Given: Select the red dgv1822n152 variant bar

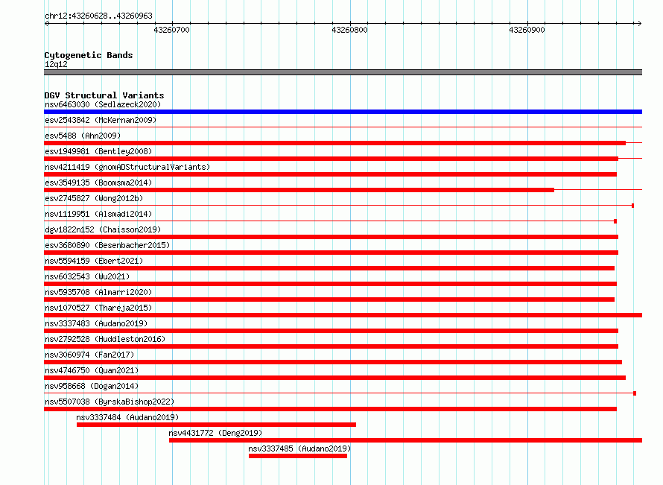Looking at the screenshot, I should point(331,237).
